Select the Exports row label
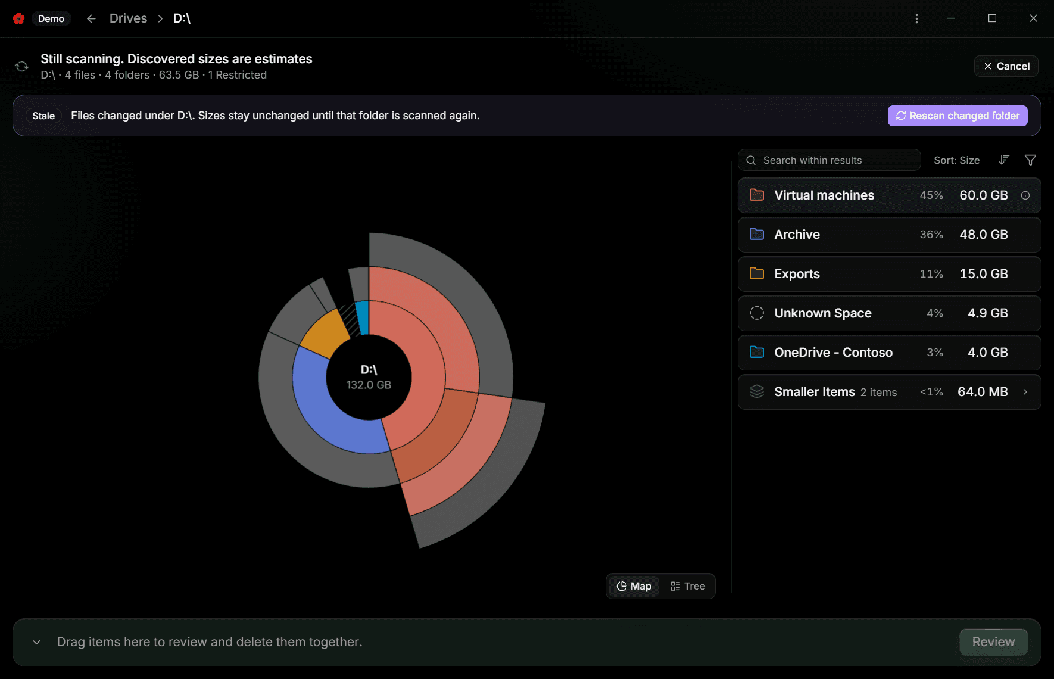 tap(797, 274)
